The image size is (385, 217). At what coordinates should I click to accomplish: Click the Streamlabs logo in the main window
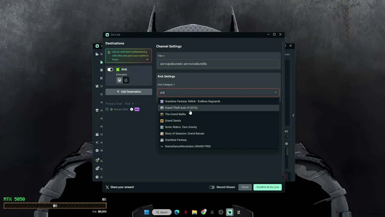[97, 46]
